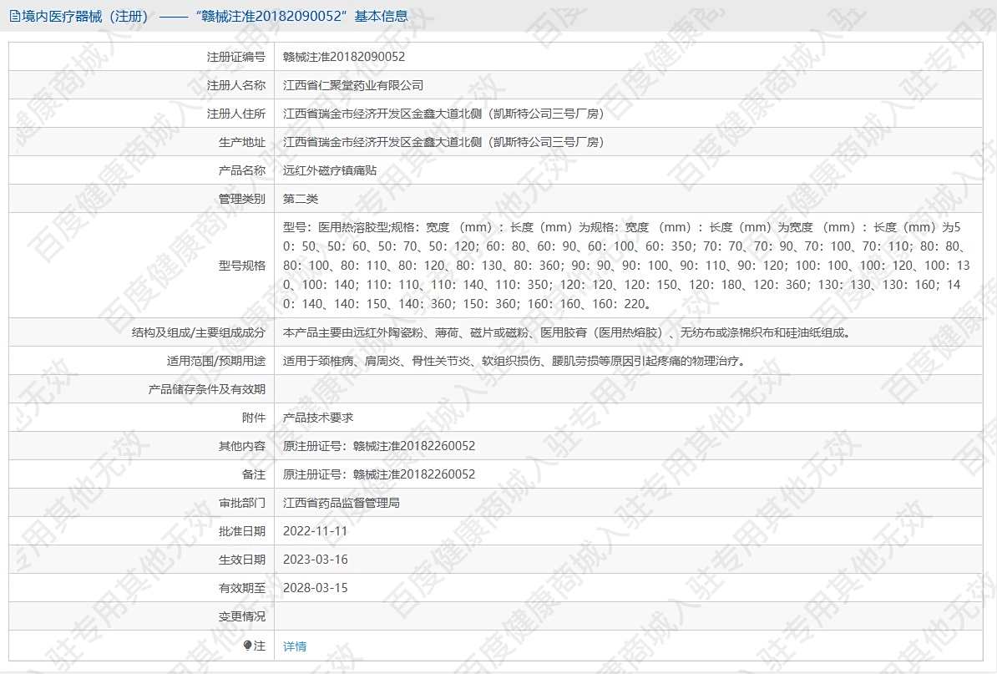Select the 产品名称 label
The image size is (997, 674).
coord(241,170)
